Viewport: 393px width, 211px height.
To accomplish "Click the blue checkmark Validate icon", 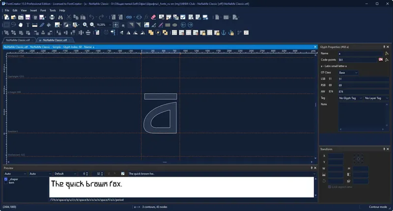I will 183,17.
